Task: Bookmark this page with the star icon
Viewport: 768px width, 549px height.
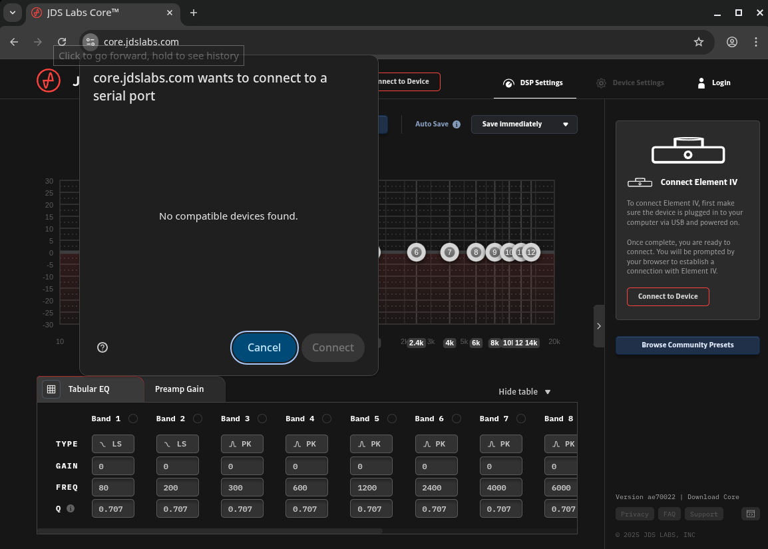Action: coord(698,42)
